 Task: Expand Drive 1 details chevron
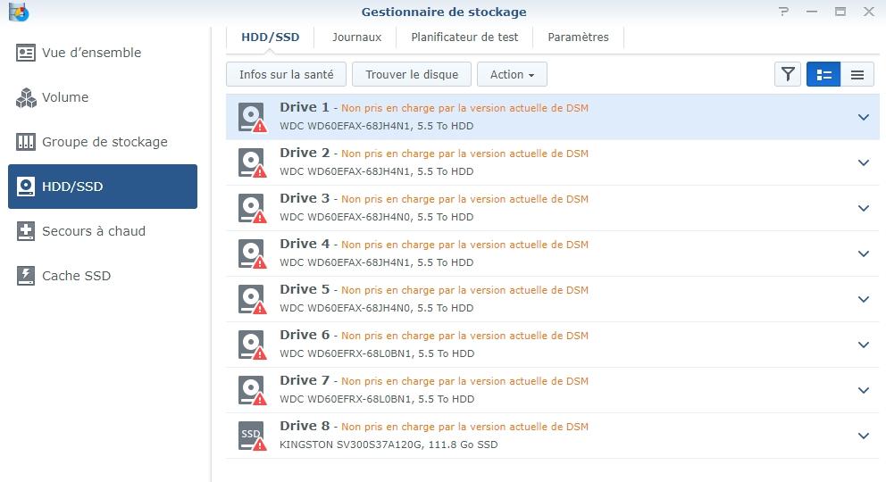(864, 118)
